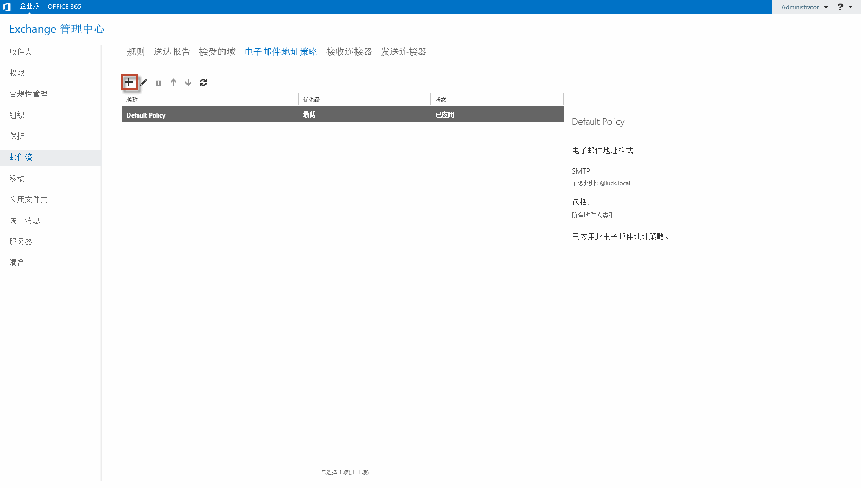Go to 公用文件夹 in the sidebar
The width and height of the screenshot is (861, 488).
click(x=28, y=199)
